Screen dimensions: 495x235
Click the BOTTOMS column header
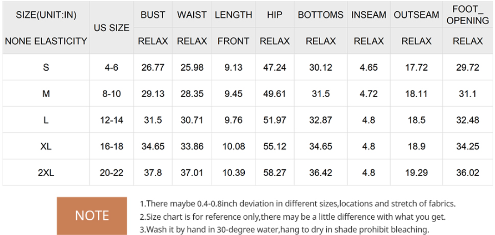[321, 15]
